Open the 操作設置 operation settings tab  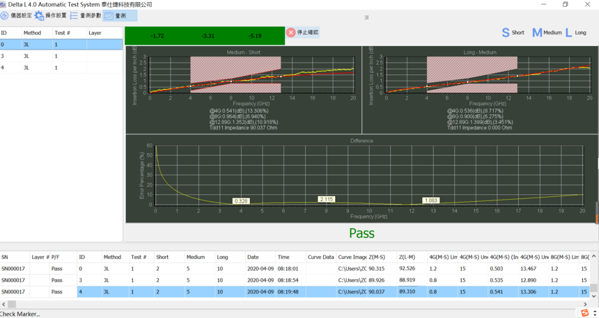tap(50, 15)
